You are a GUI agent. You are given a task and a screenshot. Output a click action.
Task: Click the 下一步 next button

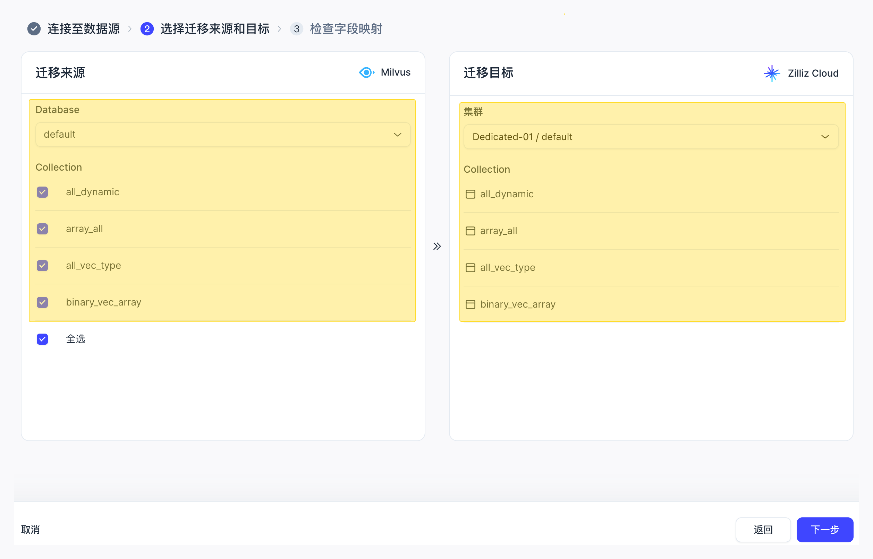pos(825,530)
